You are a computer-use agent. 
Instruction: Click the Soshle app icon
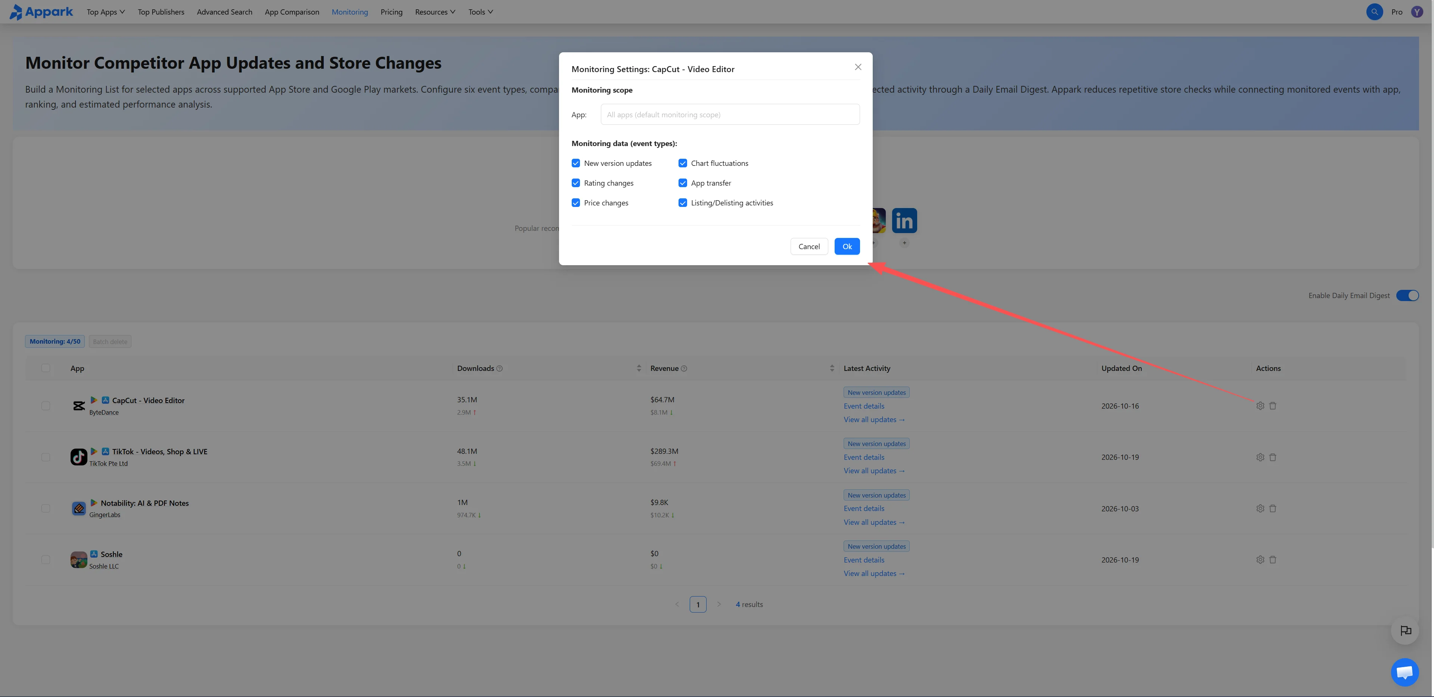[x=78, y=560]
